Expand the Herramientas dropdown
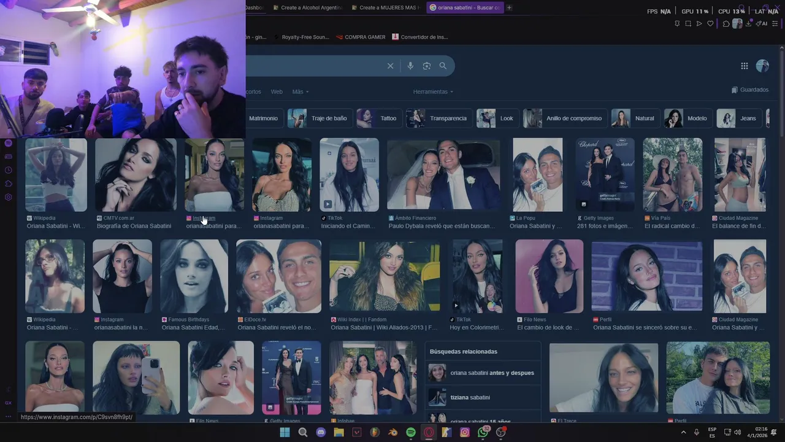Viewport: 785px width, 442px height. coord(433,91)
